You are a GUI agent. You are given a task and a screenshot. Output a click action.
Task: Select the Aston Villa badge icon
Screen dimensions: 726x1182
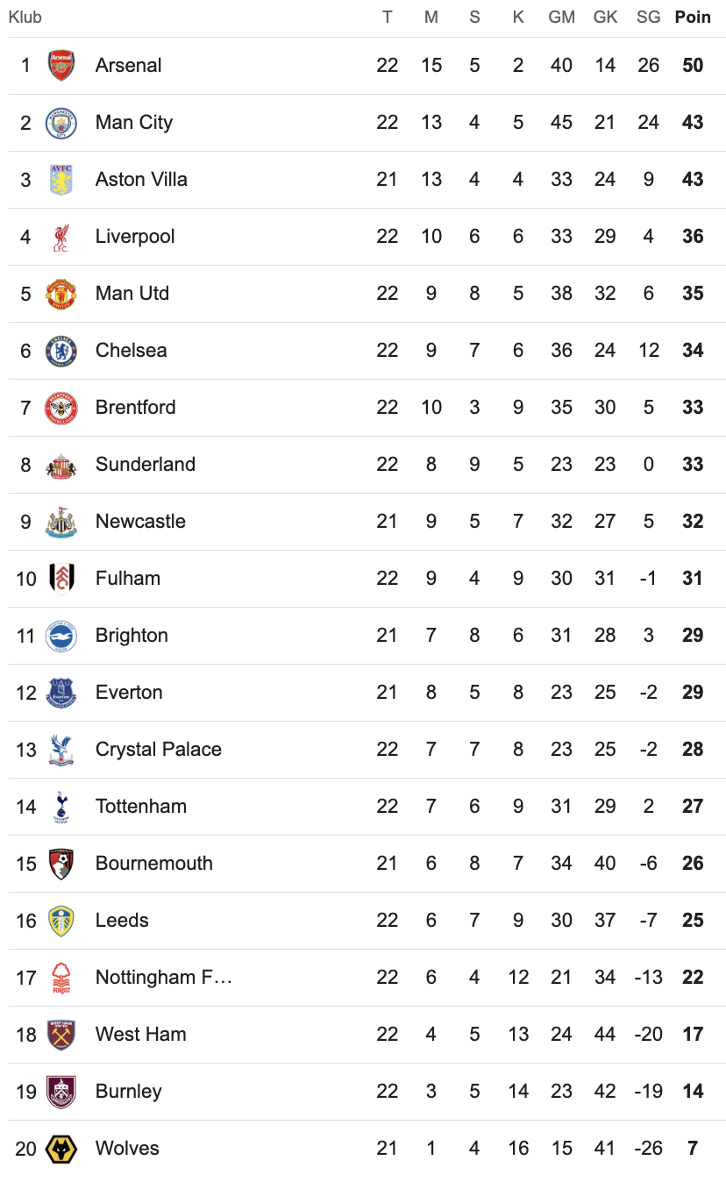[x=61, y=180]
